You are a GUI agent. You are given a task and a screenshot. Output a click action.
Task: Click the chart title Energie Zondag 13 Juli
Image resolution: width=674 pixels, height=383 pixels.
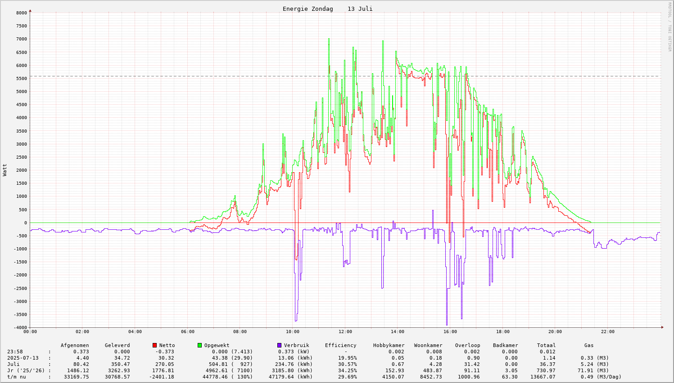[327, 9]
